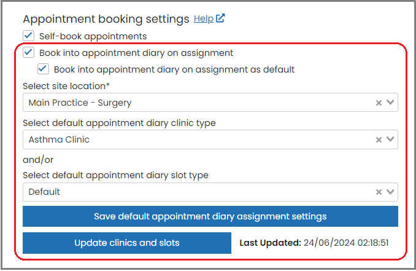The image size is (416, 271).
Task: Click the external link icon beside Help
Action: pos(220,18)
